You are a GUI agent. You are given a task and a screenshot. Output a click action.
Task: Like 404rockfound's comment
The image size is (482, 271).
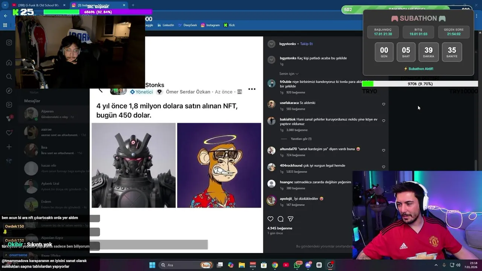(384, 167)
